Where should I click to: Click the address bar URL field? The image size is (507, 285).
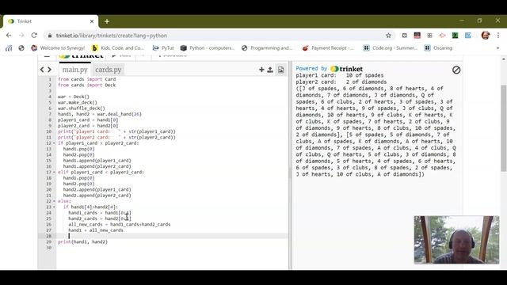coord(213,36)
